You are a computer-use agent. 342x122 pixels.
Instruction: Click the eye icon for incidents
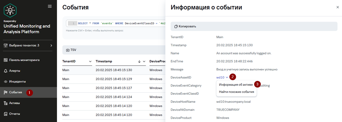[6, 82]
